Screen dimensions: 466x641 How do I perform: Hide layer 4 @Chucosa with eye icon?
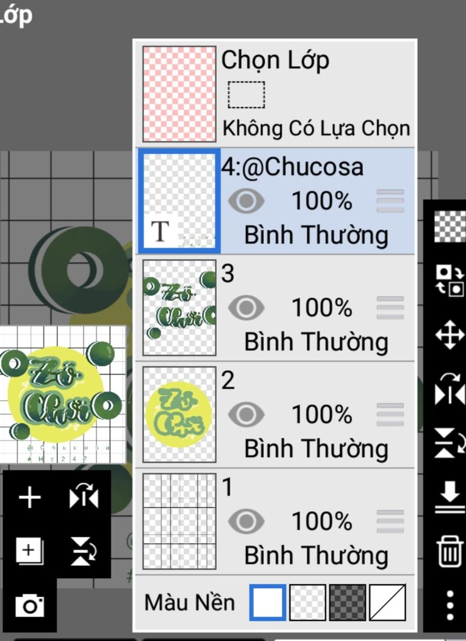(246, 201)
